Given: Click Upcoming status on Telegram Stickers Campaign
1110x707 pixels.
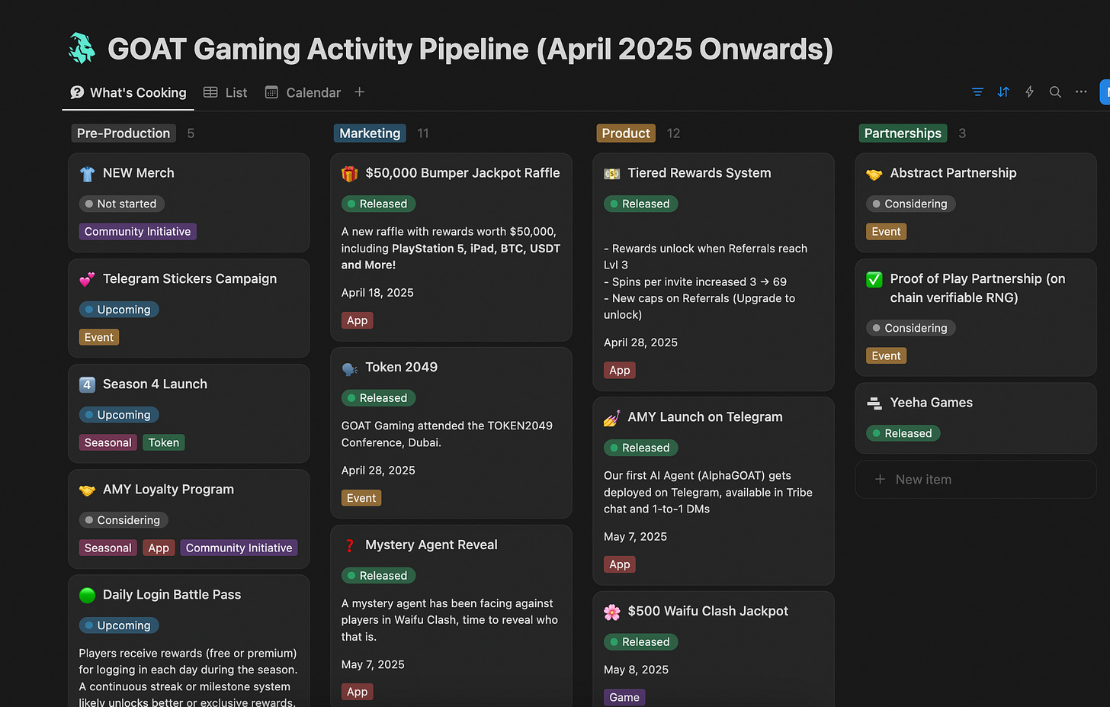Looking at the screenshot, I should [x=119, y=310].
